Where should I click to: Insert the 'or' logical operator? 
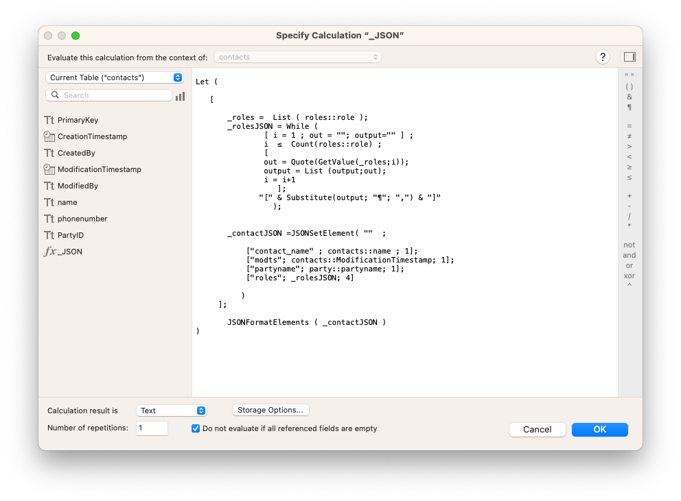pos(630,265)
